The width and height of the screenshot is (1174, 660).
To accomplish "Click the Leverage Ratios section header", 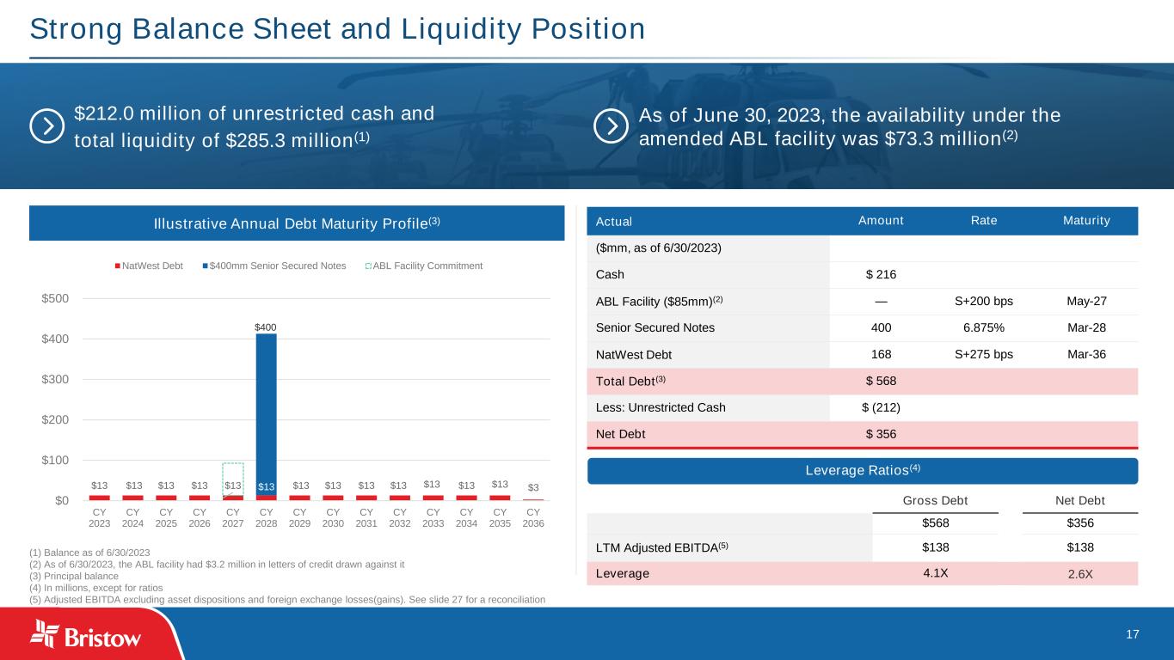I will coord(862,471).
